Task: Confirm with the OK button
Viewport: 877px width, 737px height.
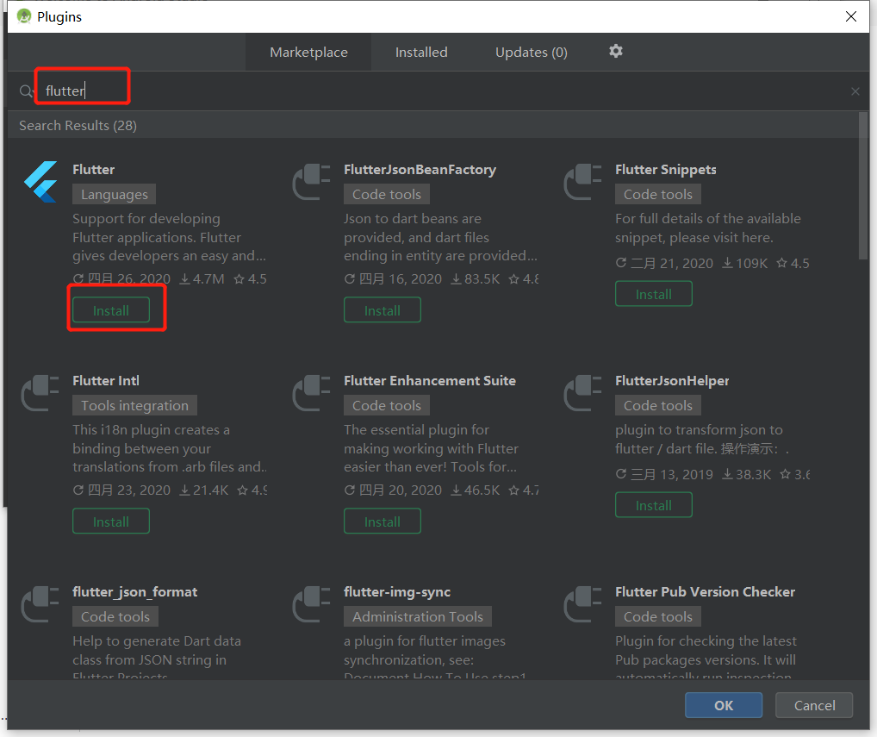Action: coord(723,705)
